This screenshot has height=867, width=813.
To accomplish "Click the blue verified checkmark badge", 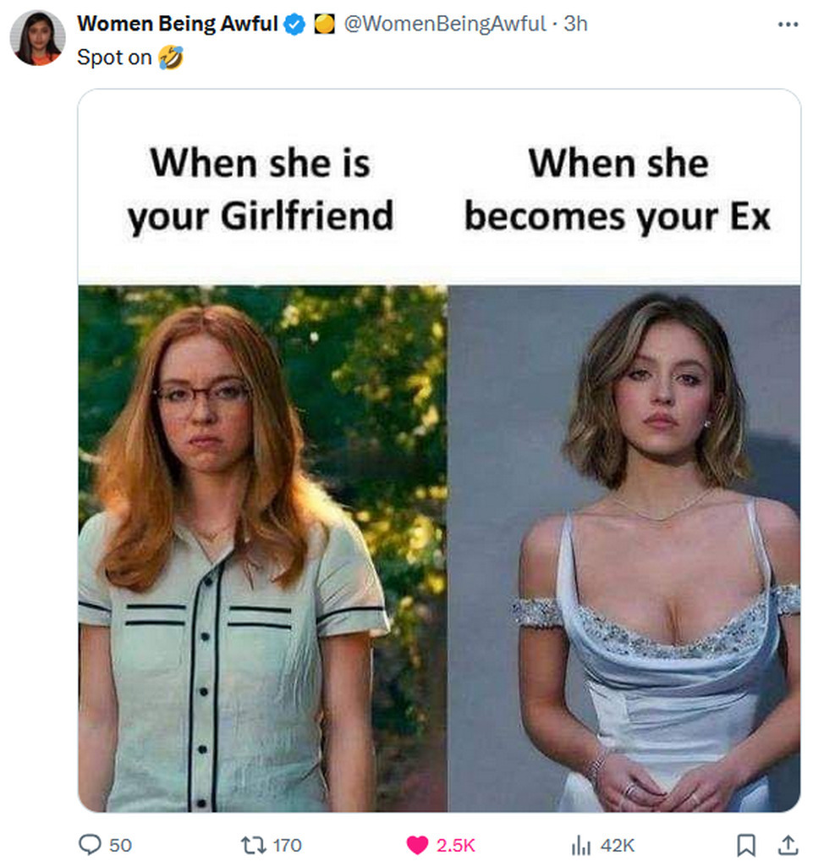I will point(294,25).
